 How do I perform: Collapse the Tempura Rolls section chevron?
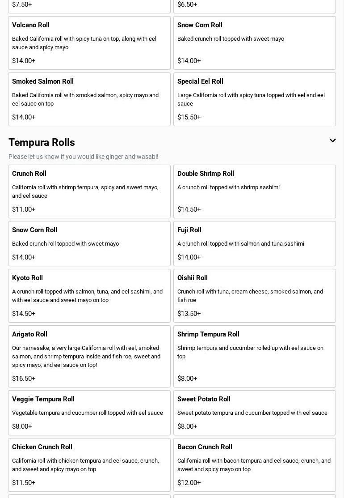pyautogui.click(x=332, y=140)
